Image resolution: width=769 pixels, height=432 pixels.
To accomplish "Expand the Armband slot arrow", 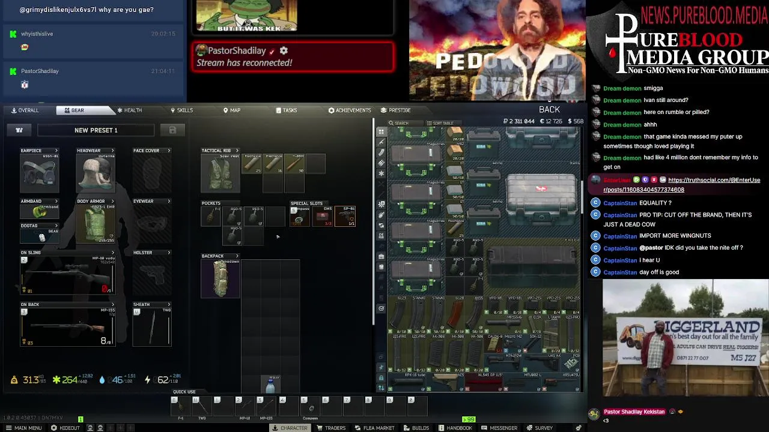I will pos(56,201).
